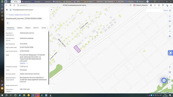This screenshot has height=97, width=173.
Task: Open the hamburger menu of Геоинформационный портал
Action: (x=7, y=10)
